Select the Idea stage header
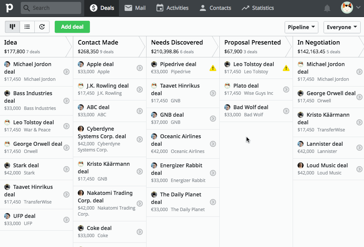 [x=37, y=47]
